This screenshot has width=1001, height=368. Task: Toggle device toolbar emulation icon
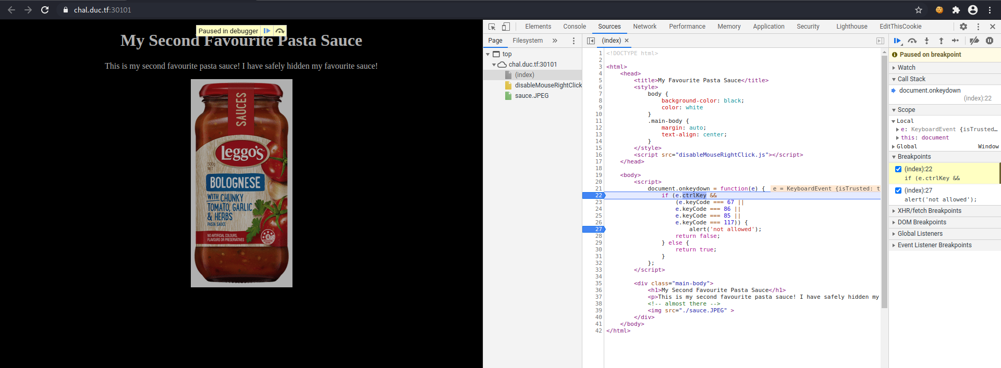click(x=506, y=27)
